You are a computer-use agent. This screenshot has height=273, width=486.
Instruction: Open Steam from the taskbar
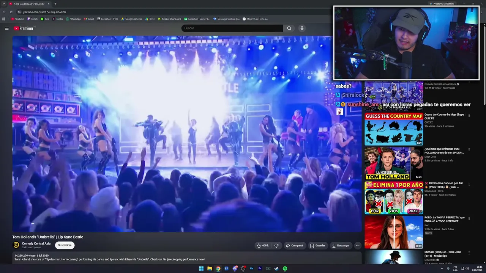(x=276, y=268)
